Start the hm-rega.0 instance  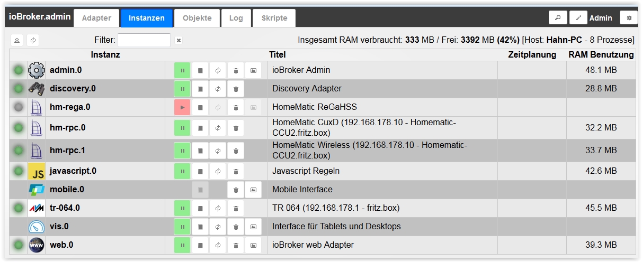182,107
